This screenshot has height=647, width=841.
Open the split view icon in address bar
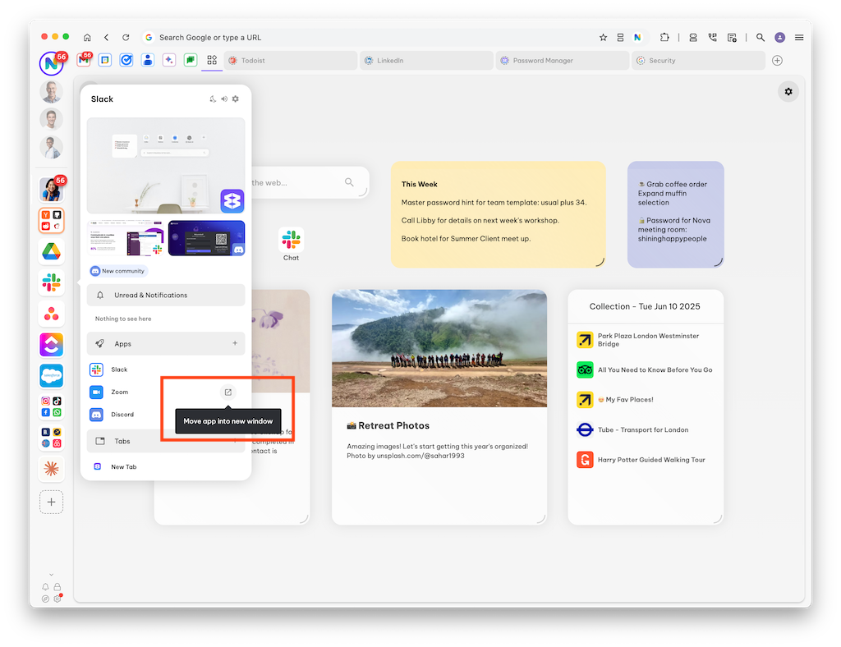(x=620, y=38)
